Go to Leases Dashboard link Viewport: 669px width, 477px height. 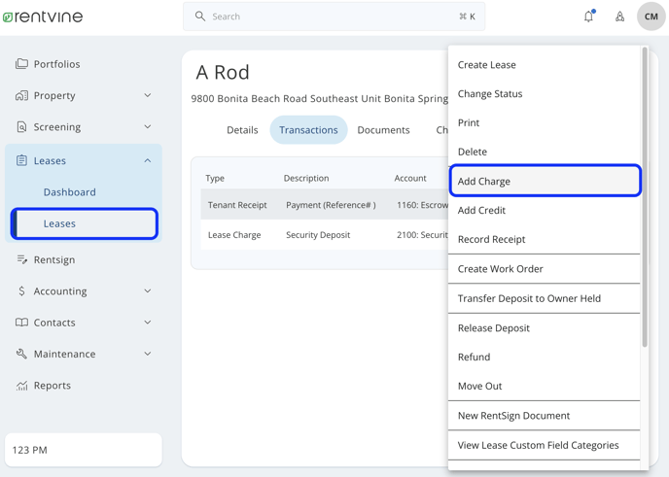click(x=70, y=192)
